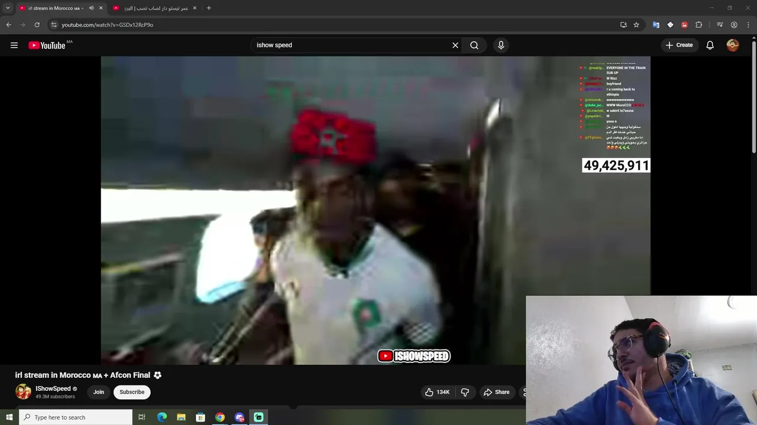This screenshot has height=425, width=757.
Task: Open the translate extension icon
Action: (656, 25)
